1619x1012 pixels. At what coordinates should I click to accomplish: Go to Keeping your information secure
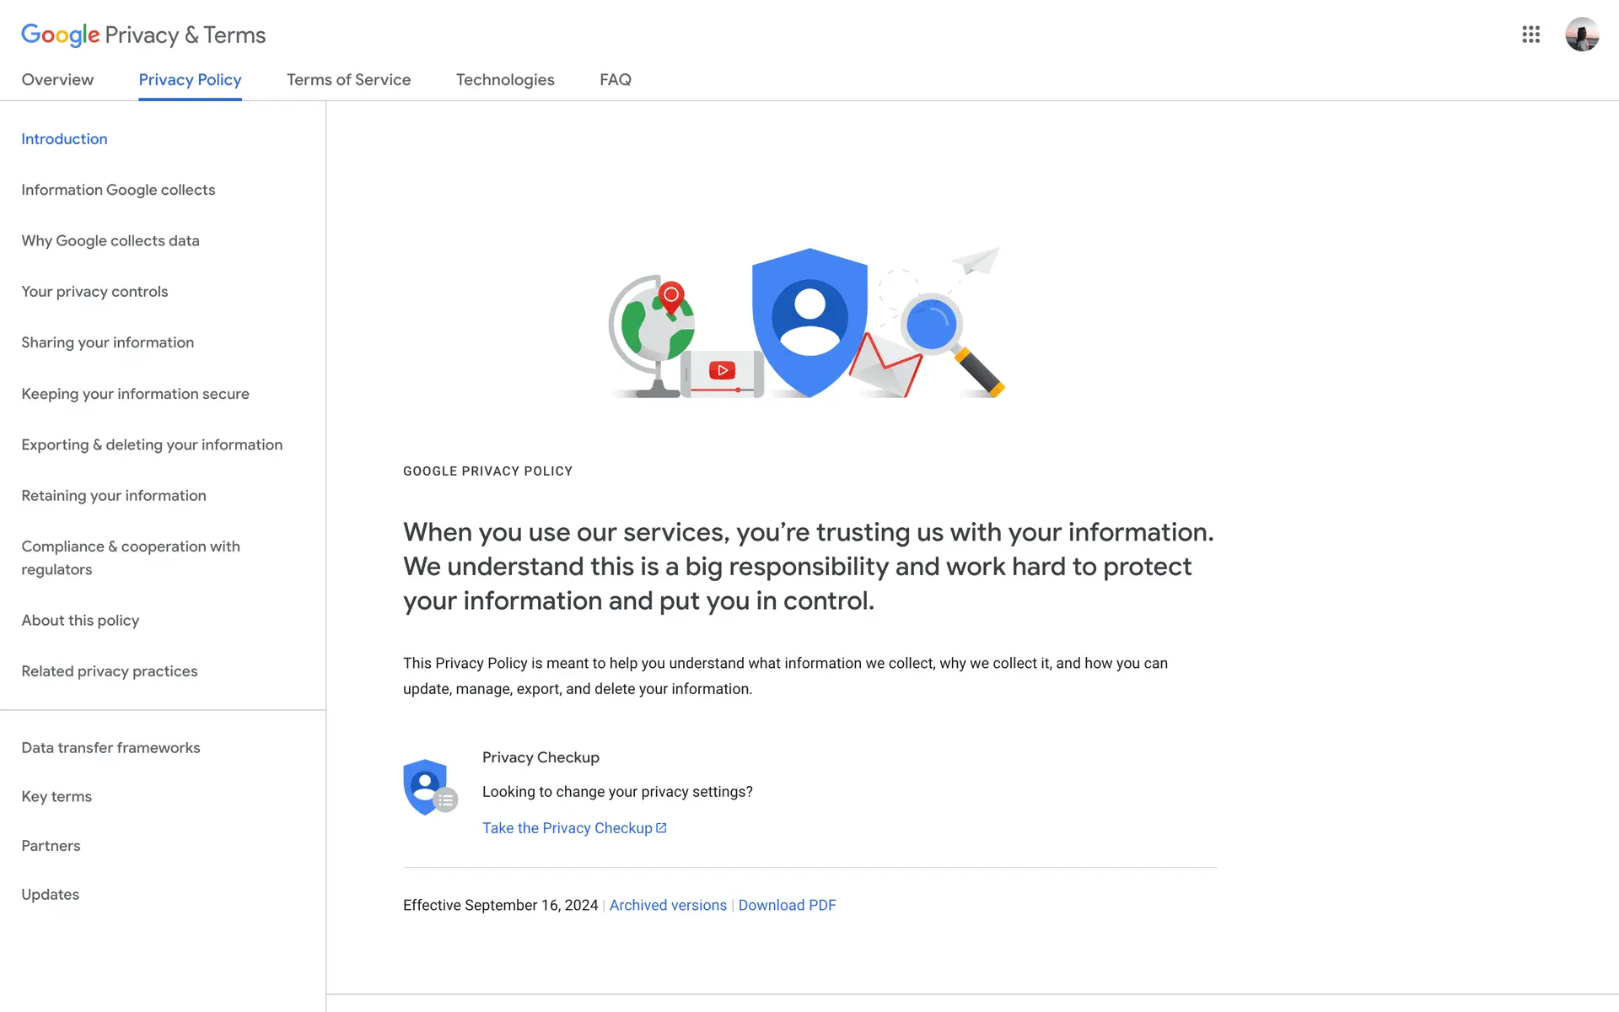pyautogui.click(x=135, y=394)
